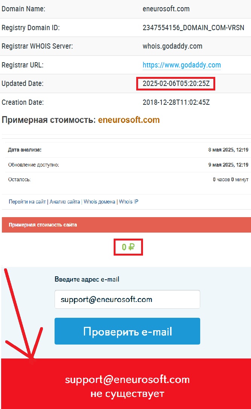Open the Перейти на сайт link

27,202
